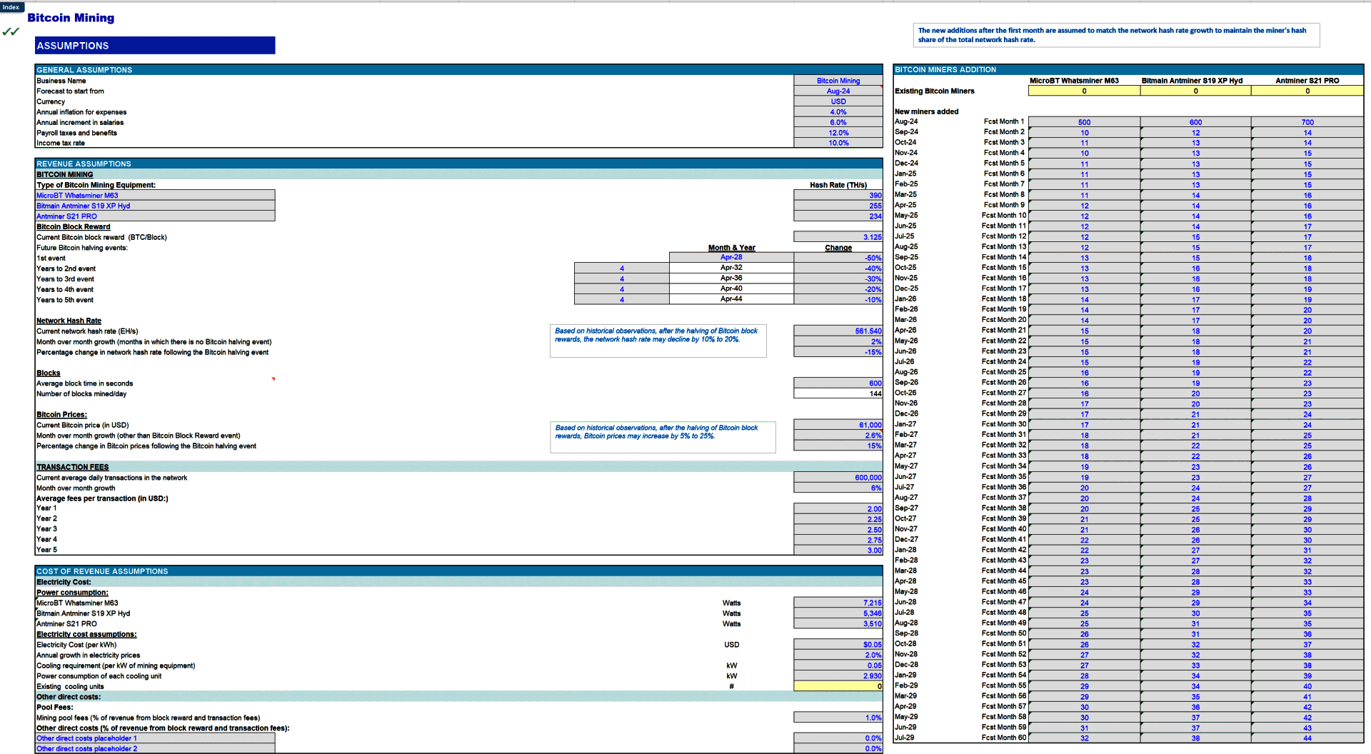Select network hash rate change '-15%' cell

point(838,352)
